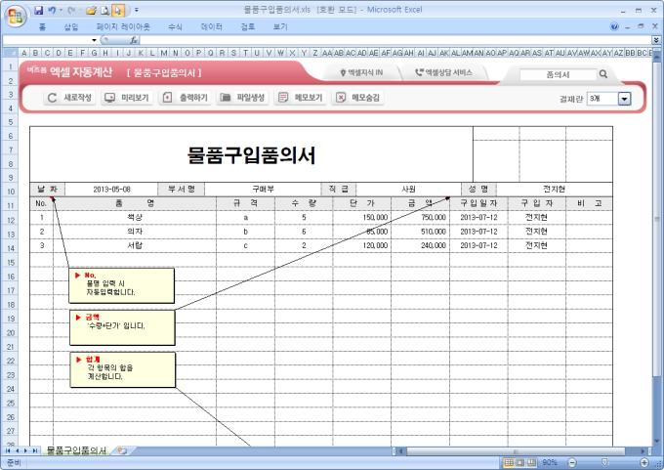
Task: Click the No. memo note box
Action: click(x=121, y=285)
